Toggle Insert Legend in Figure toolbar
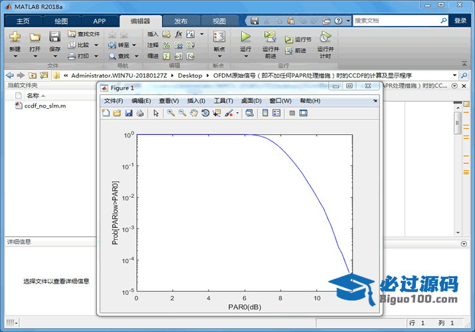 click(x=276, y=113)
